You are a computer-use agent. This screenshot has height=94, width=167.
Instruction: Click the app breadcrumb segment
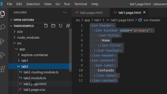(x=87, y=20)
